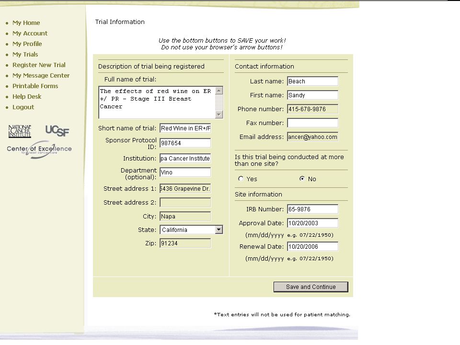The width and height of the screenshot is (460, 345).
Task: Click into the Full name of trial textarea
Action: tap(157, 103)
